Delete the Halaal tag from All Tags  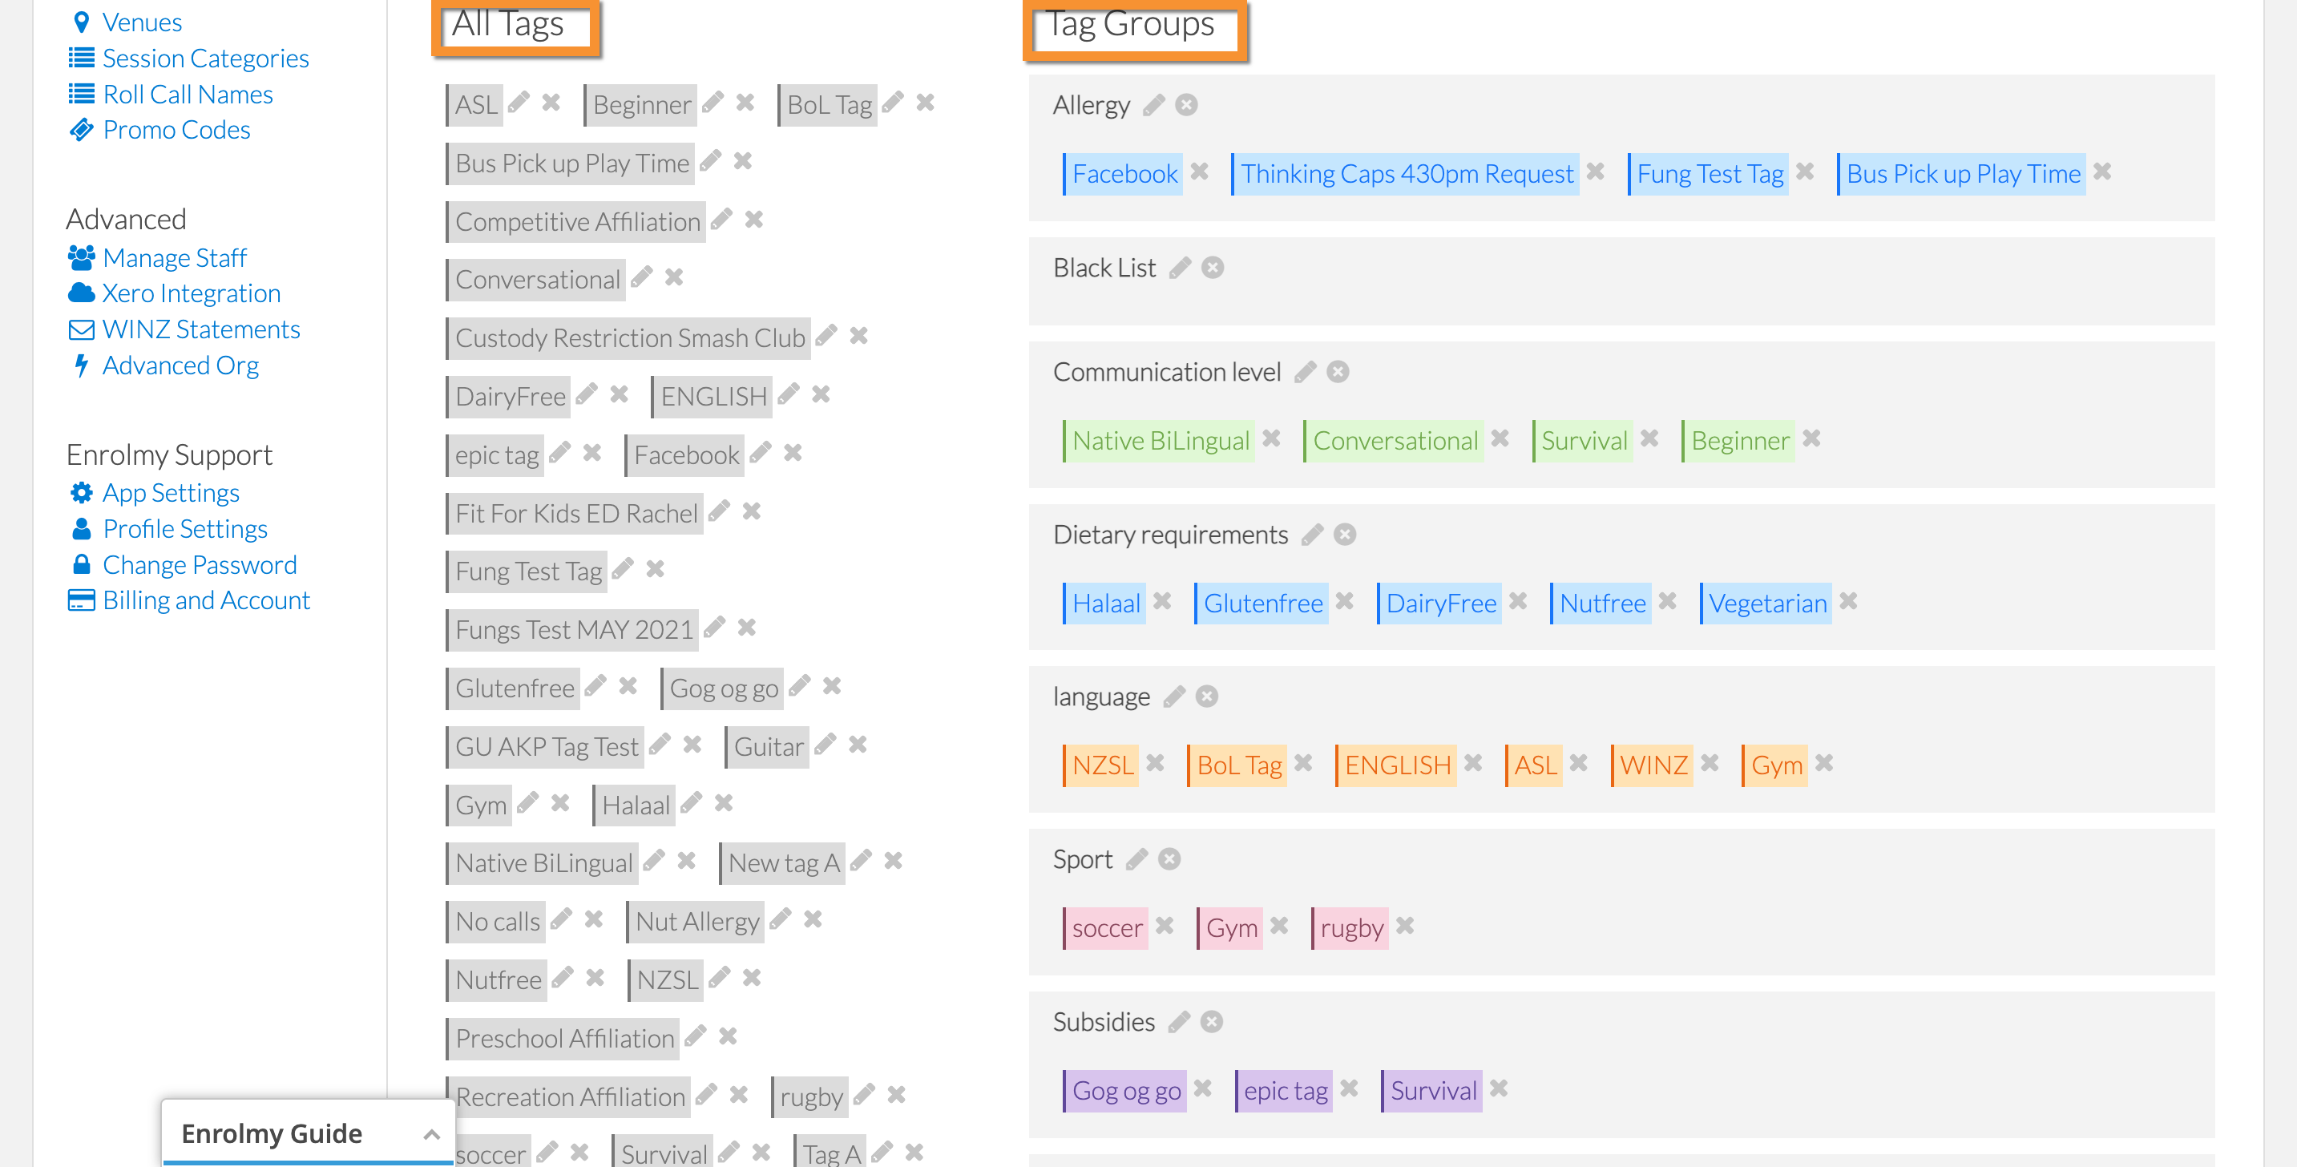click(724, 803)
